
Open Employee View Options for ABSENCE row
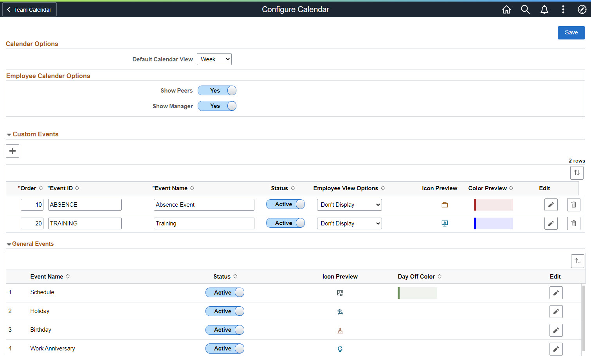coord(349,205)
